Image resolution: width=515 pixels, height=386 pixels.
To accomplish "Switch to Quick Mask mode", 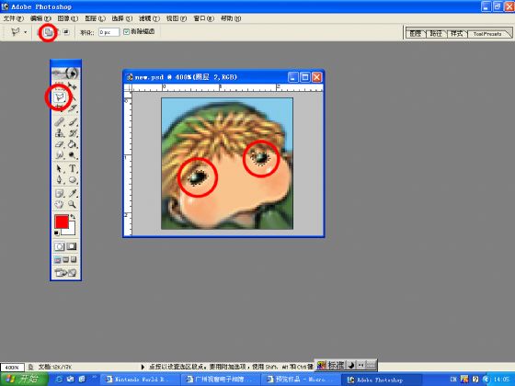I will (72, 246).
